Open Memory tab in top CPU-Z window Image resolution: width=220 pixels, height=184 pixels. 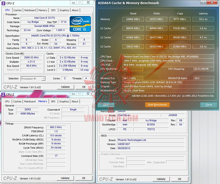pos(43,10)
